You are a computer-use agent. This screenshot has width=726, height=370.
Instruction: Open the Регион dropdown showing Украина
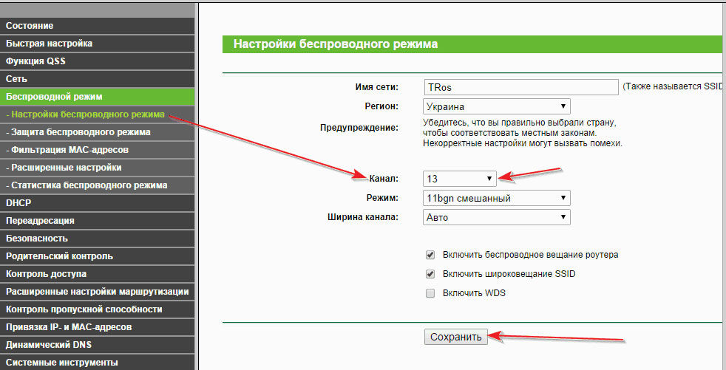(x=496, y=106)
